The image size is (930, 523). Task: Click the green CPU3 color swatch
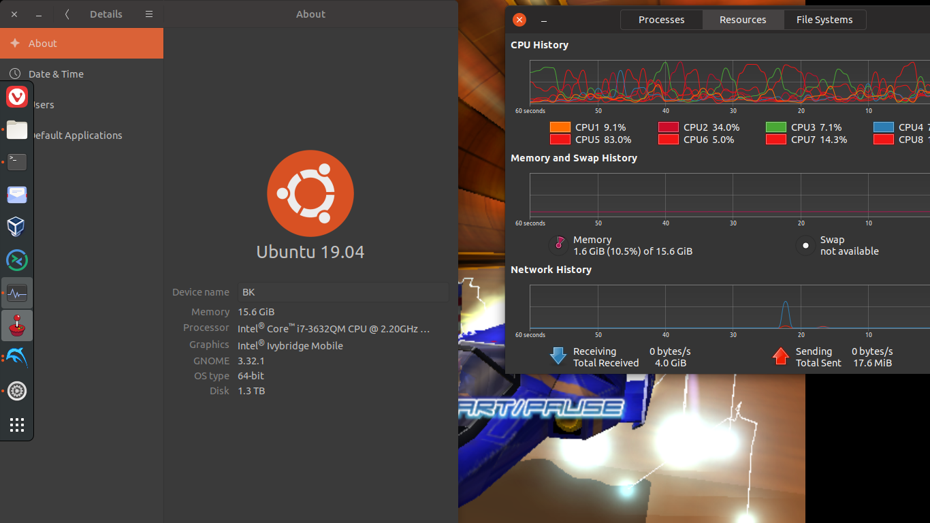point(776,127)
